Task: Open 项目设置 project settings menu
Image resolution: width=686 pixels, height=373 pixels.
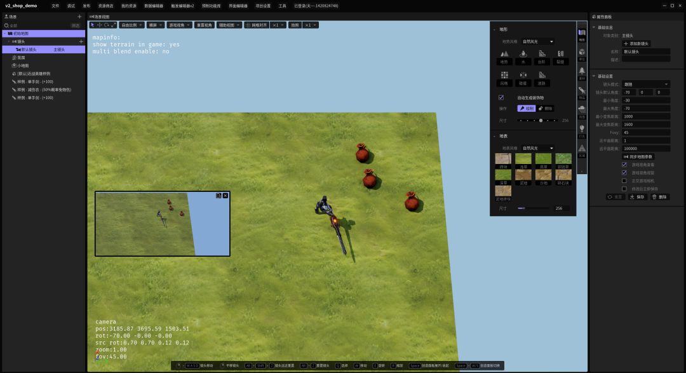Action: coord(263,6)
